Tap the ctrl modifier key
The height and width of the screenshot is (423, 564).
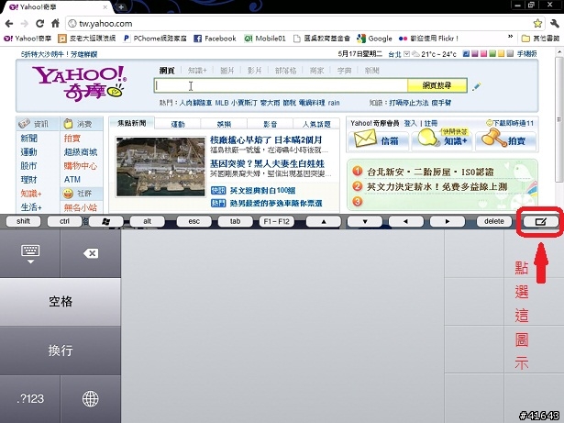(x=64, y=221)
